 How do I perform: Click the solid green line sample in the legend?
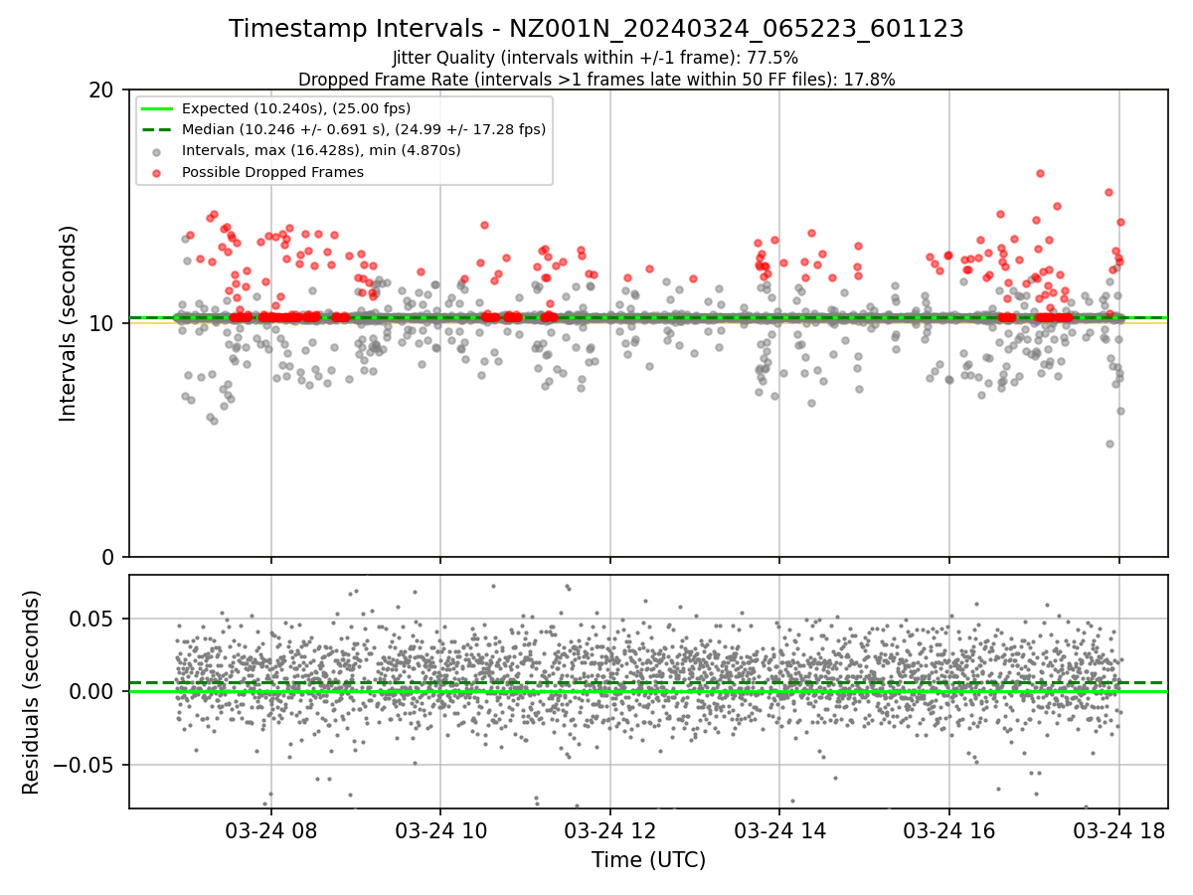[157, 108]
